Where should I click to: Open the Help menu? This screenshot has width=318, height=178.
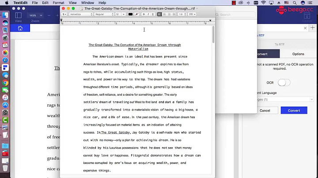pos(102,3)
